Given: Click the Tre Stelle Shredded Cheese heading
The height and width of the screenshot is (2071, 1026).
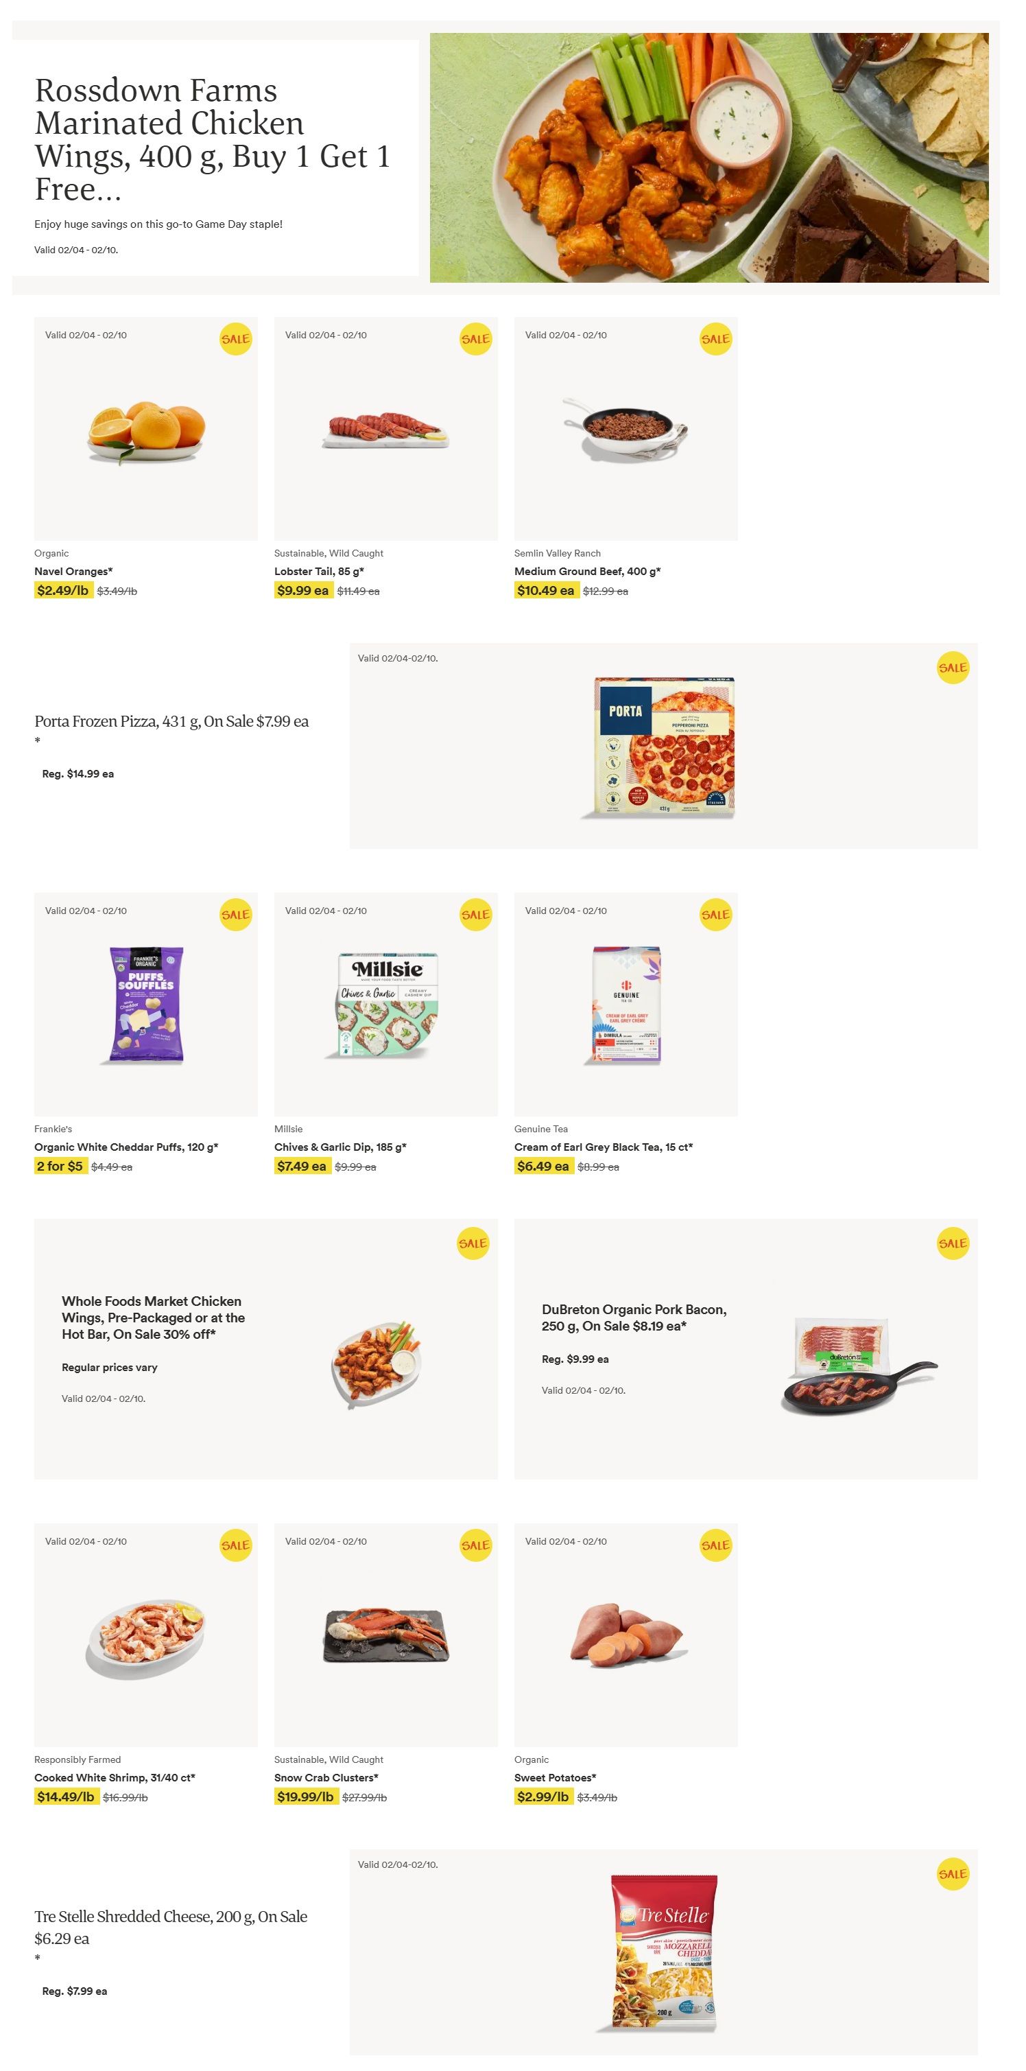Looking at the screenshot, I should (x=170, y=1927).
